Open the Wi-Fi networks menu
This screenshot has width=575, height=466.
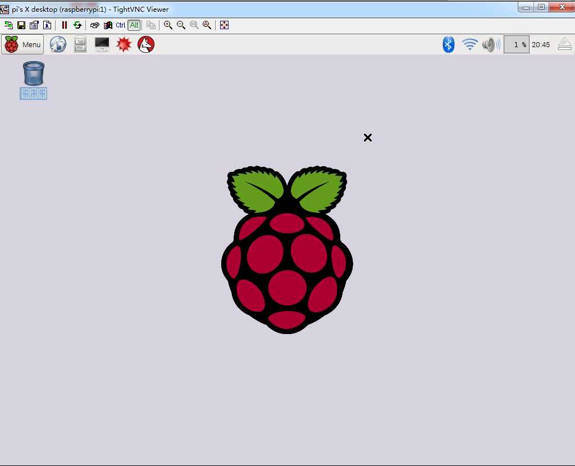[x=470, y=44]
